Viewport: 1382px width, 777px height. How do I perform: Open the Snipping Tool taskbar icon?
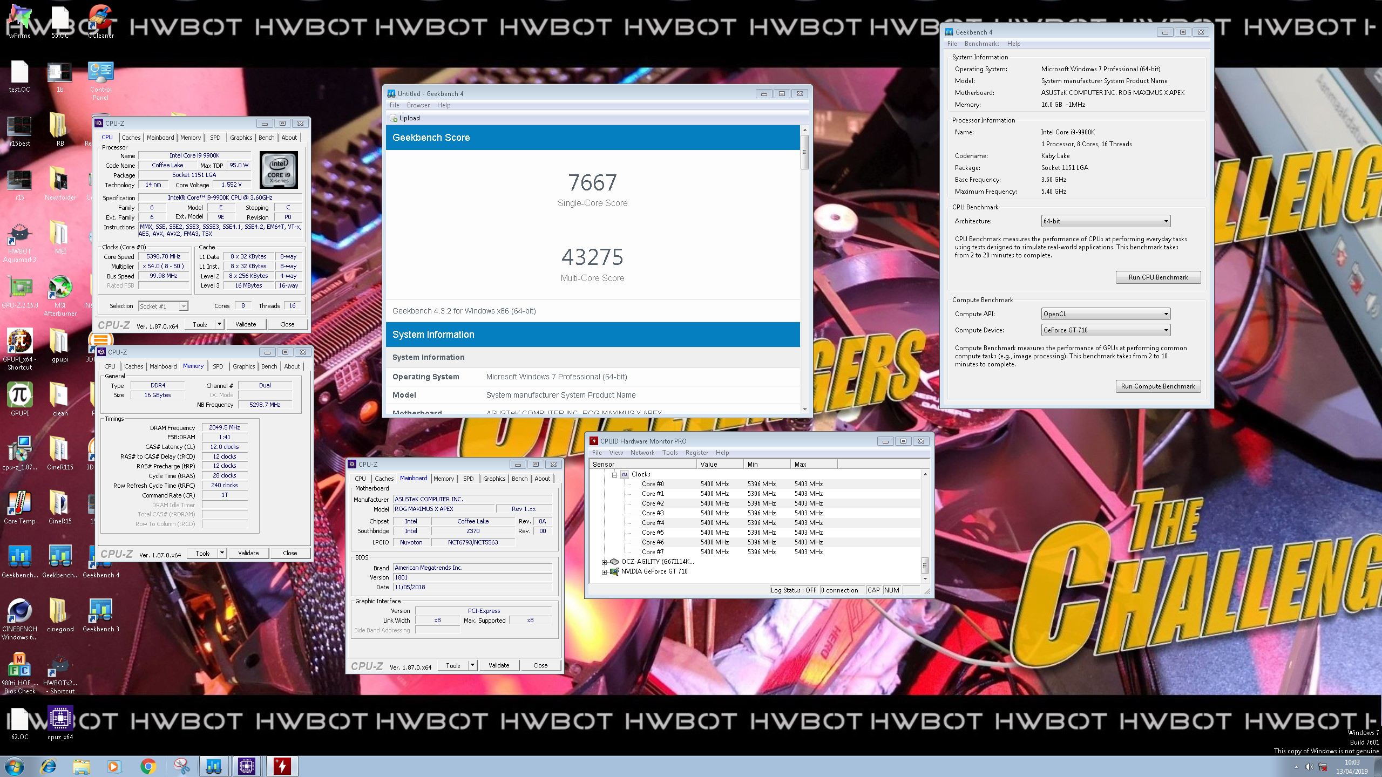pyautogui.click(x=181, y=766)
